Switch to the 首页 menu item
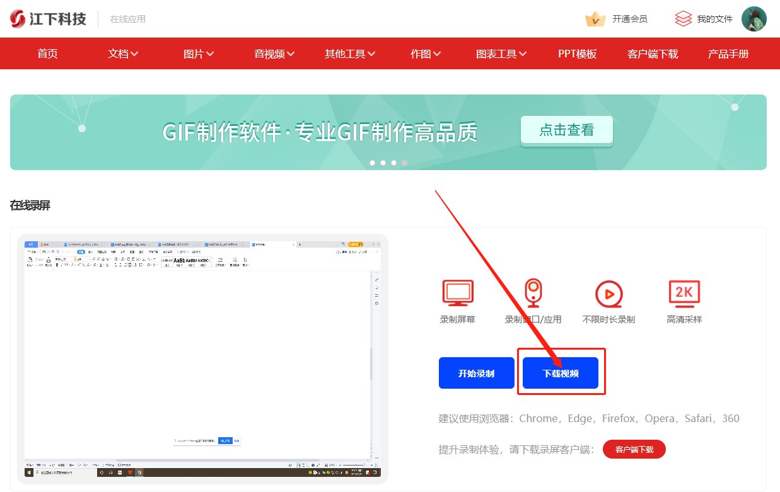Viewport: 780px width, 492px height. pos(47,54)
